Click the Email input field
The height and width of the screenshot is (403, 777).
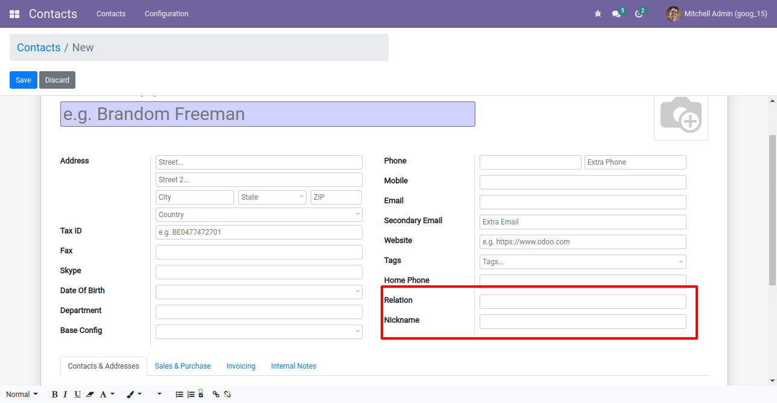tap(583, 202)
